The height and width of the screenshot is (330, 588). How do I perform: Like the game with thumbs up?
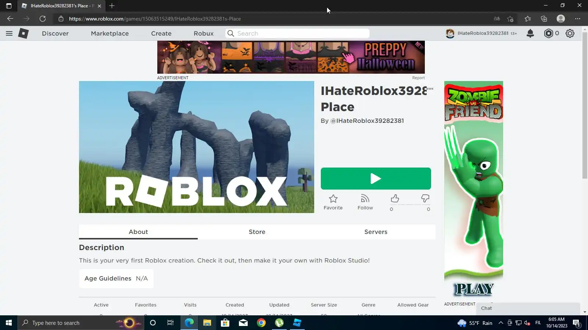395,199
